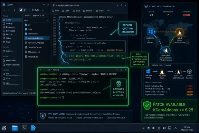This screenshot has height=133, width=199.
Task: Click the network icon in system tray
Action: click(x=143, y=128)
